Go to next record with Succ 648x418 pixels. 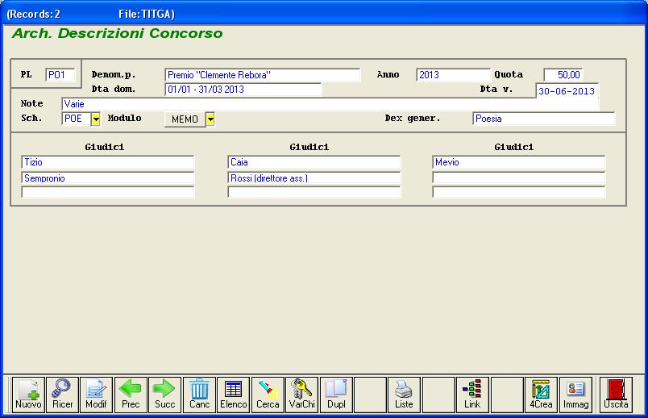point(165,395)
